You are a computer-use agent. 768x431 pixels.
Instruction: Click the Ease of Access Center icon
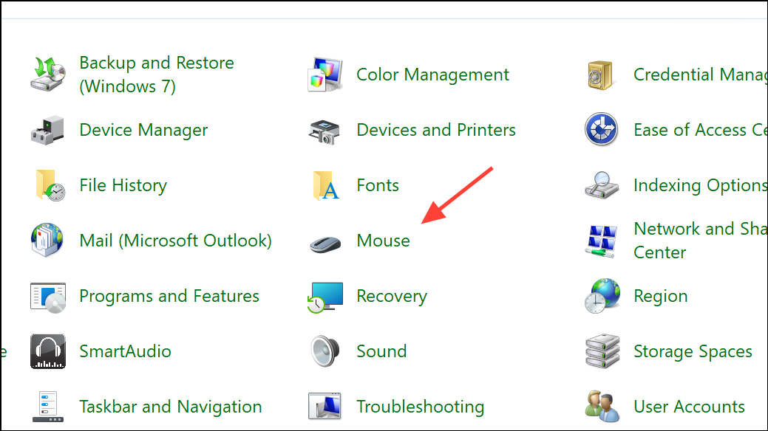tap(601, 129)
